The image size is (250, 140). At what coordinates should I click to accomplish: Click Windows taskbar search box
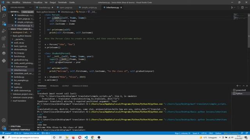pos(29,137)
